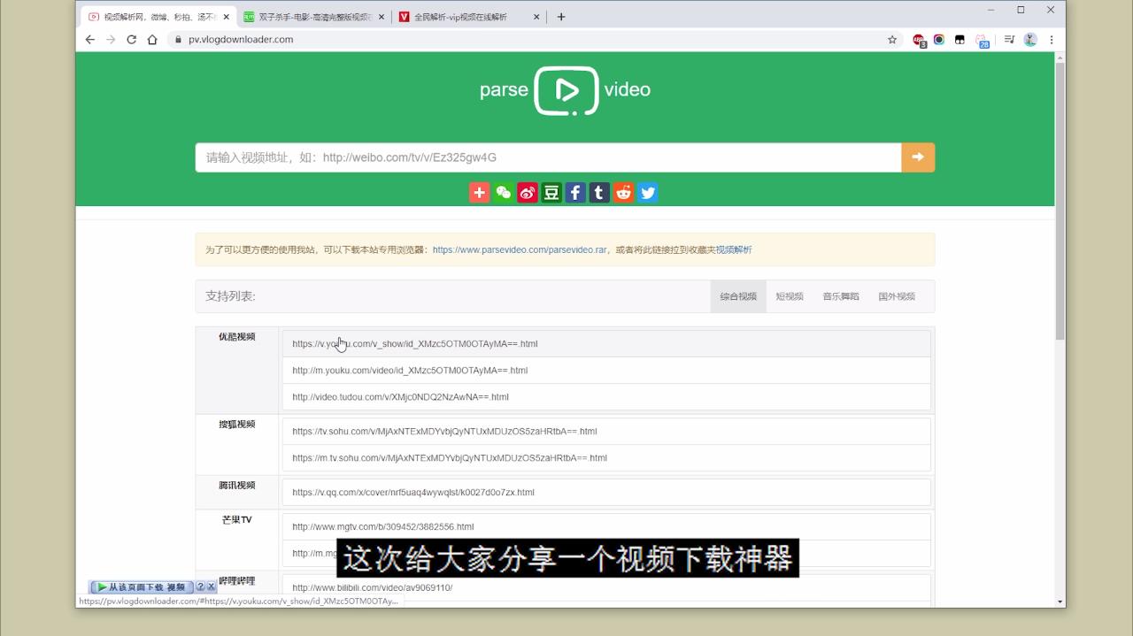
Task: Open the AddThis plus share button
Action: [x=479, y=192]
